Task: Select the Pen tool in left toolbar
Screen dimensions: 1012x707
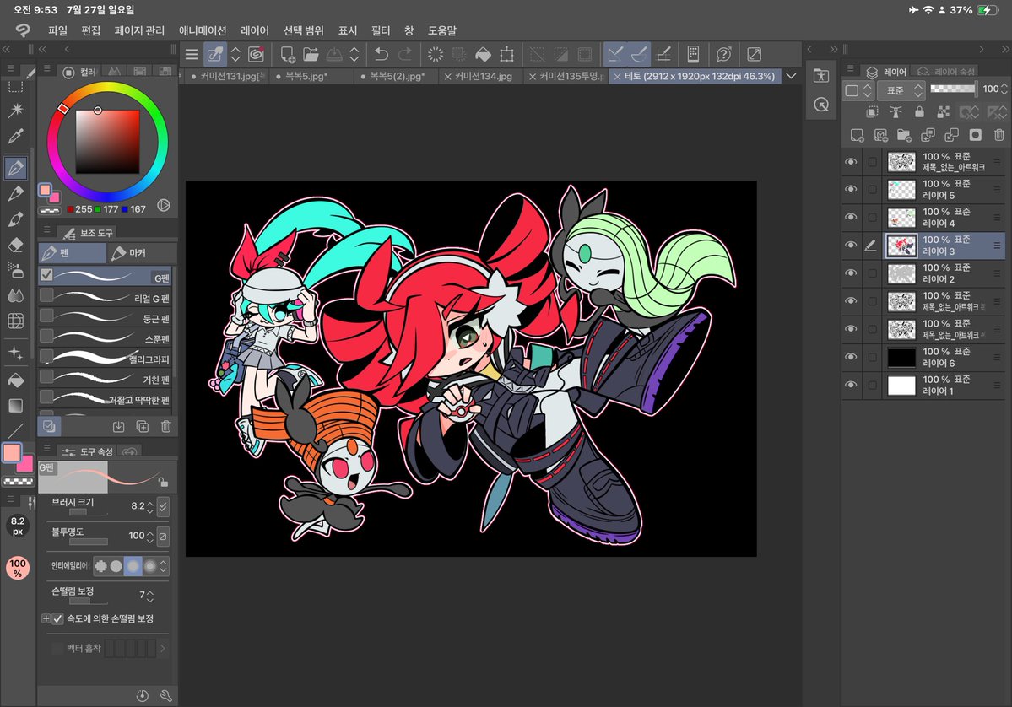Action: click(16, 168)
